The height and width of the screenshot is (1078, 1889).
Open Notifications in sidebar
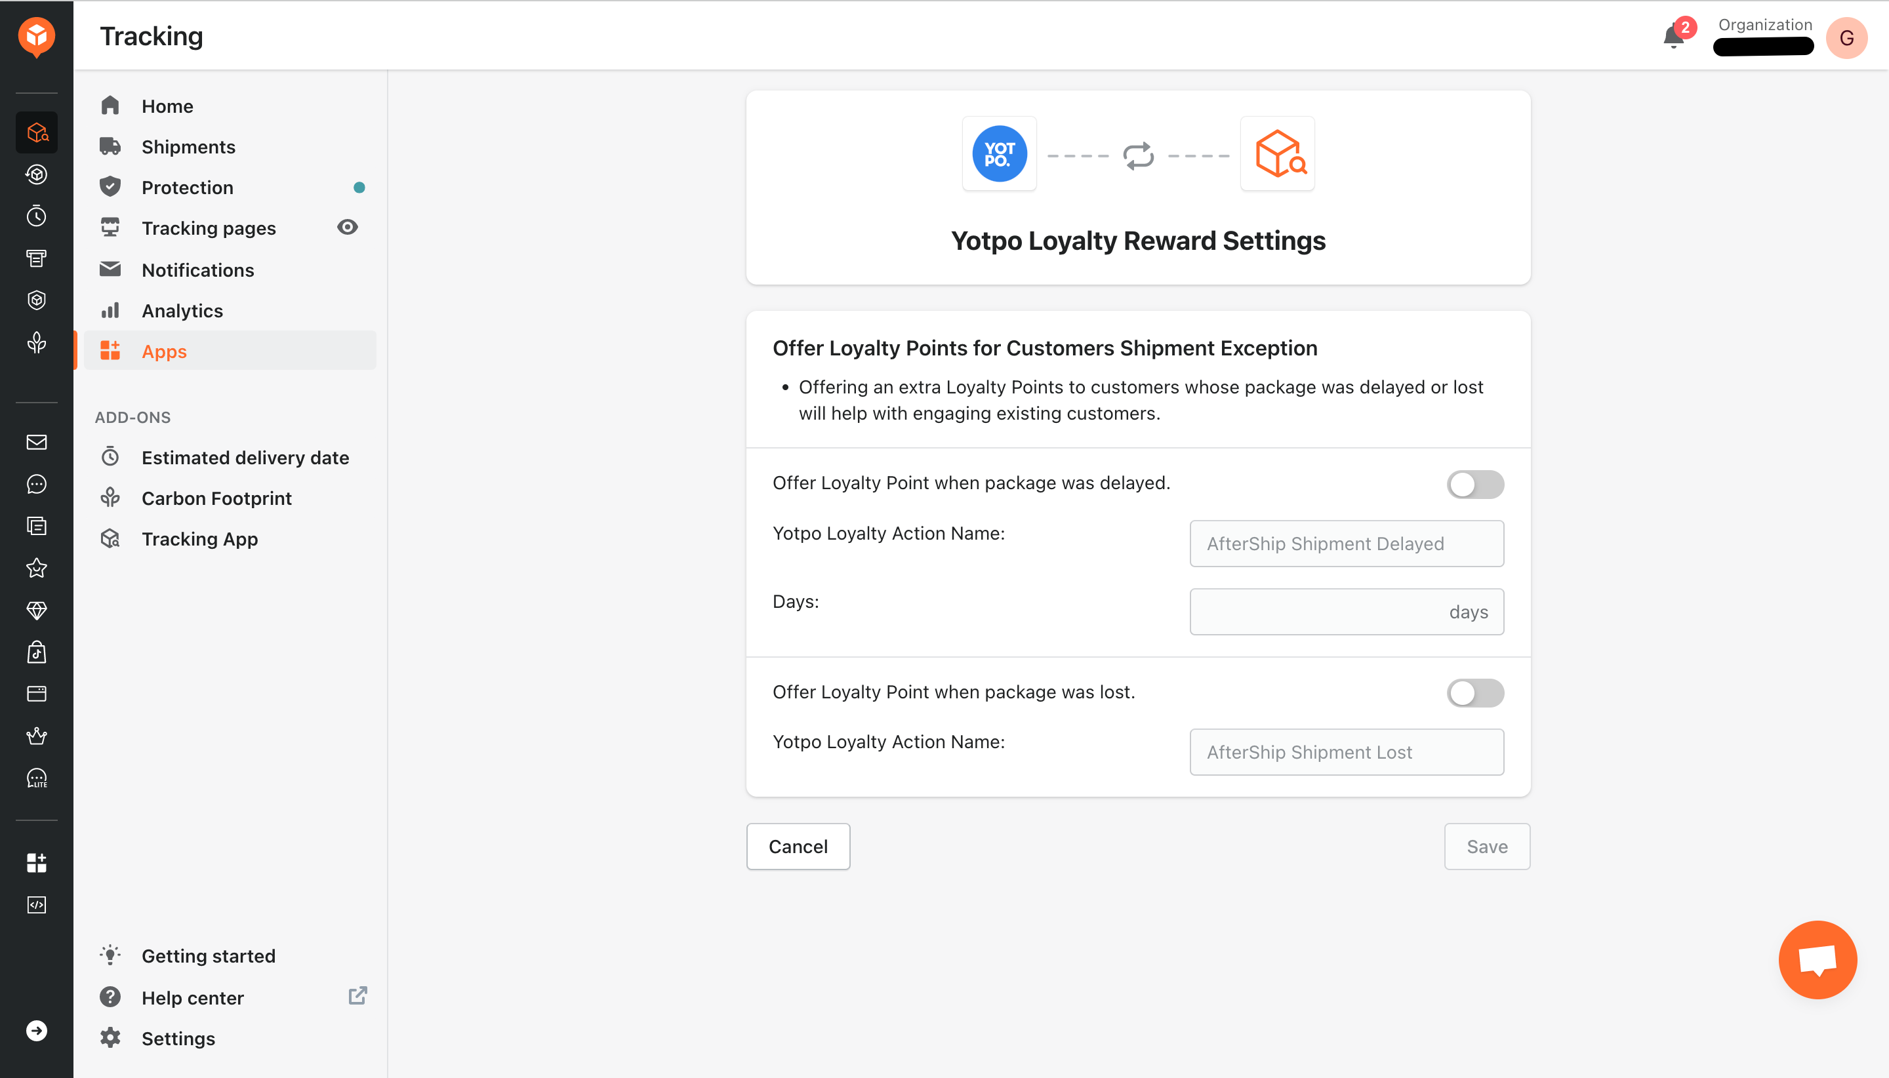point(230,270)
